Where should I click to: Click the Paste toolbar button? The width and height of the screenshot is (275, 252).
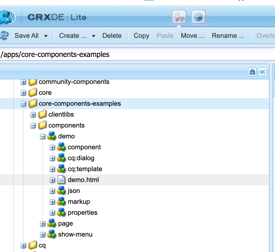[165, 36]
